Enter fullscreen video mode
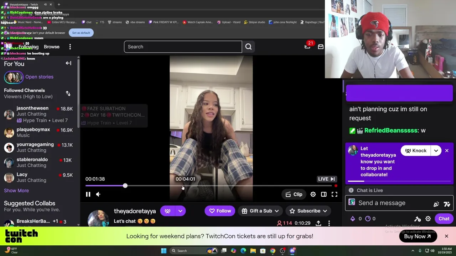 (334, 194)
